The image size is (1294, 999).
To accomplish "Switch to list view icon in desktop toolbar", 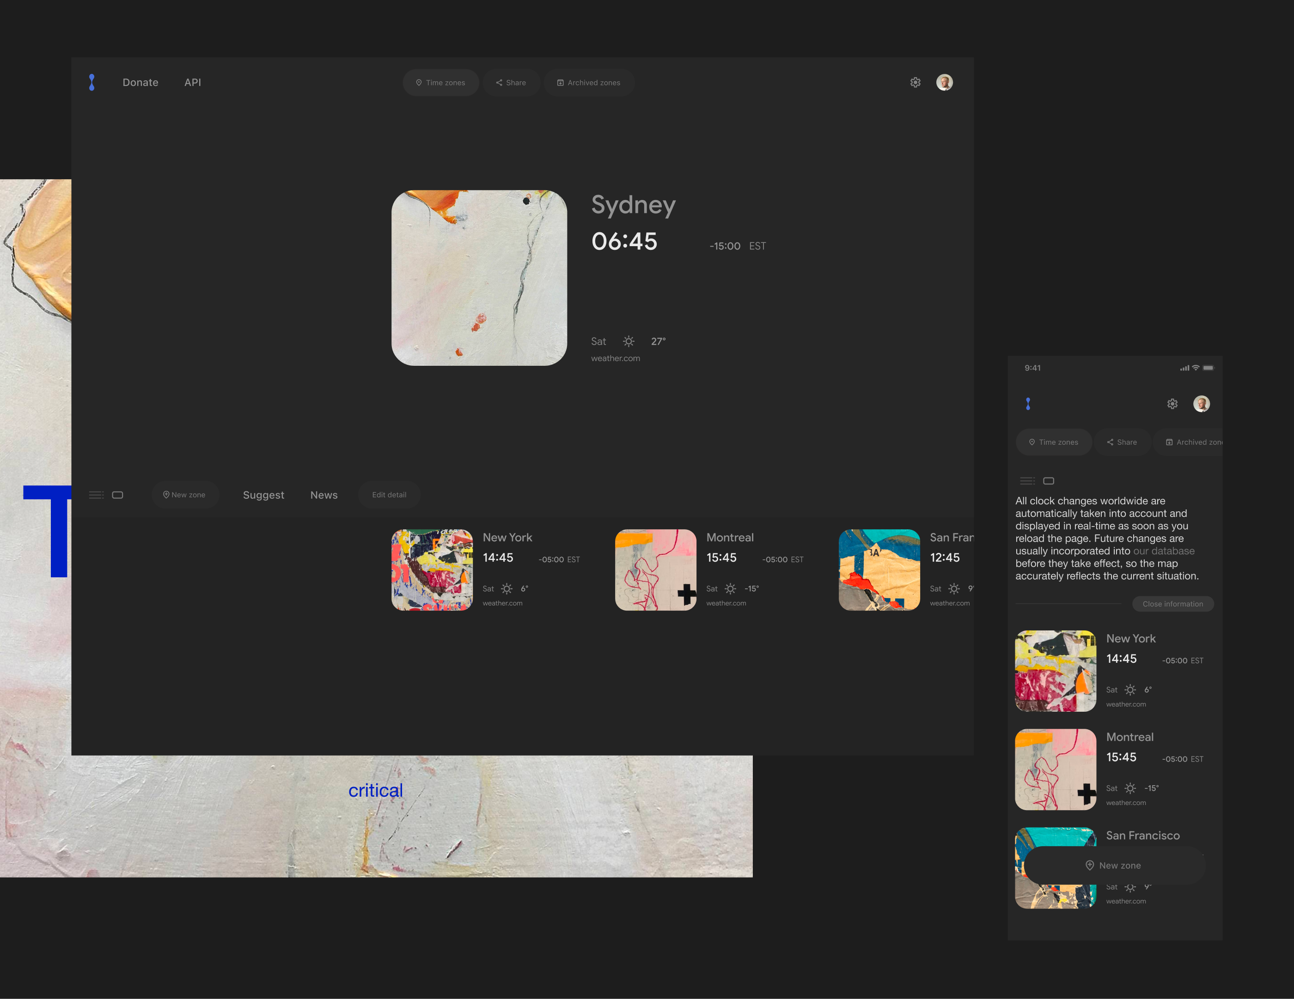I will coord(96,495).
